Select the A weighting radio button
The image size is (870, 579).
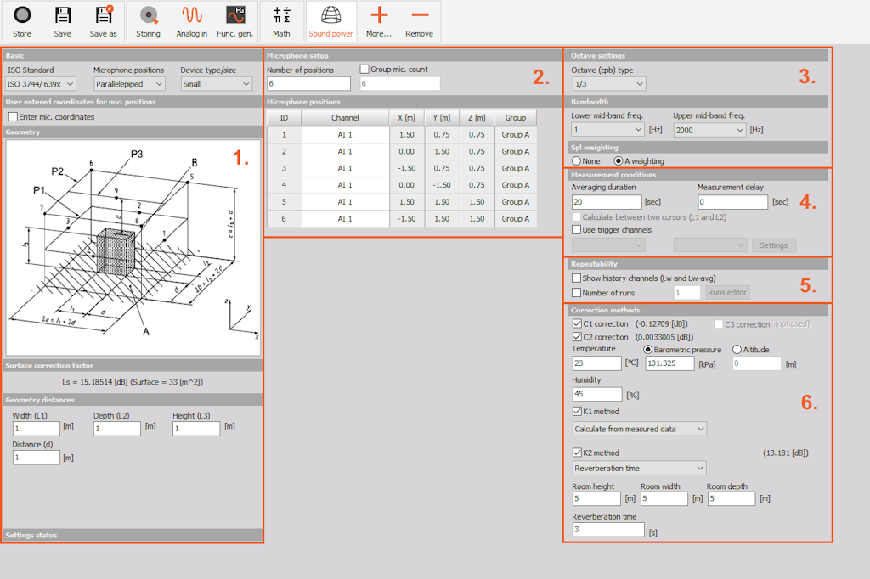pos(619,160)
